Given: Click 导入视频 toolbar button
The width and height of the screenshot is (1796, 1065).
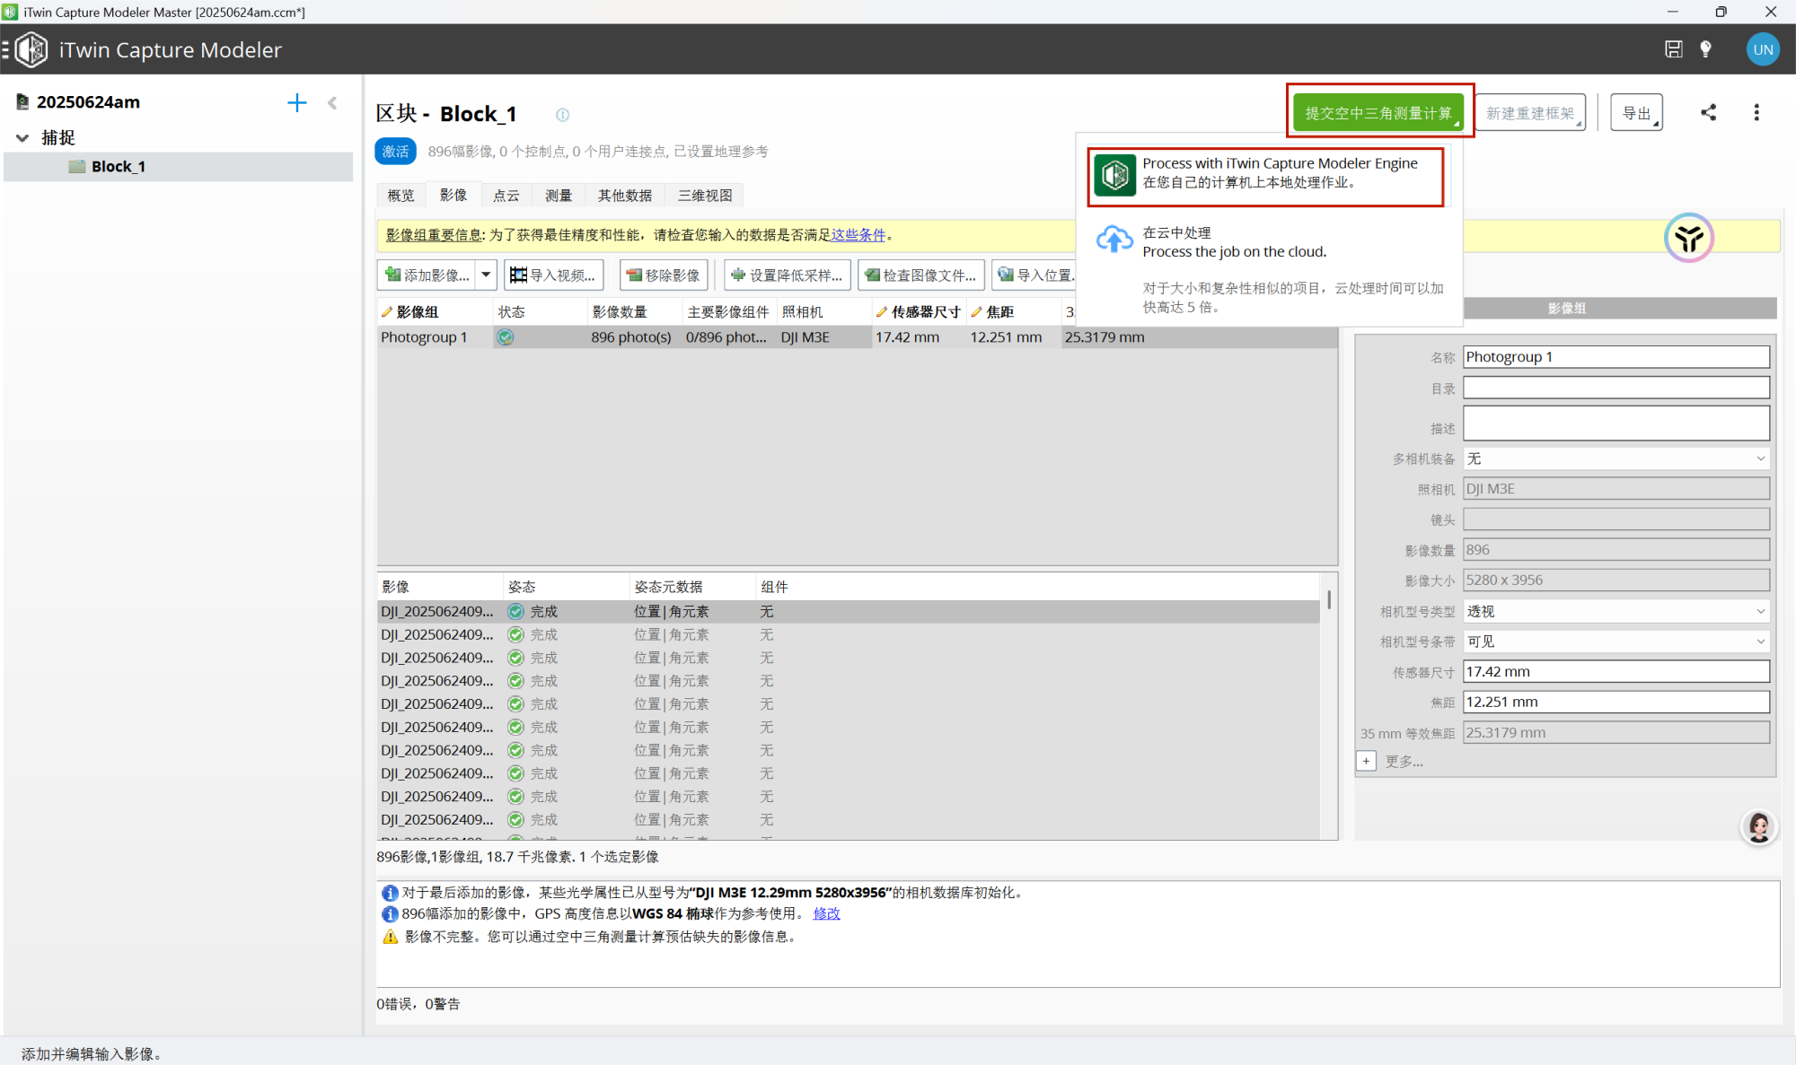Looking at the screenshot, I should tap(553, 275).
